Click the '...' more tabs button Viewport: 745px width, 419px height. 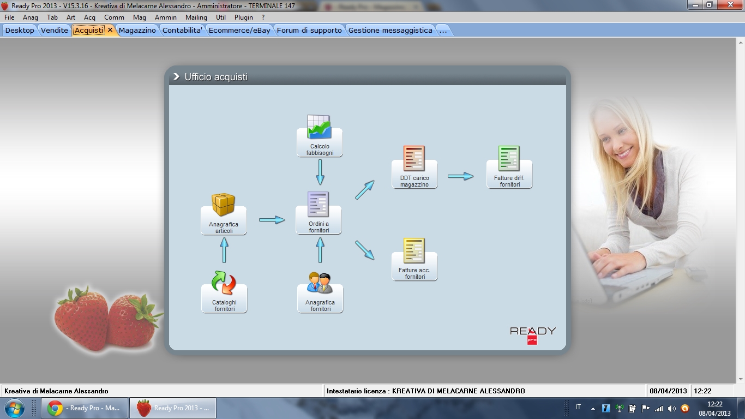[x=443, y=30]
